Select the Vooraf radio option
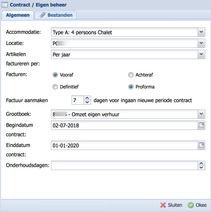 pos(55,75)
